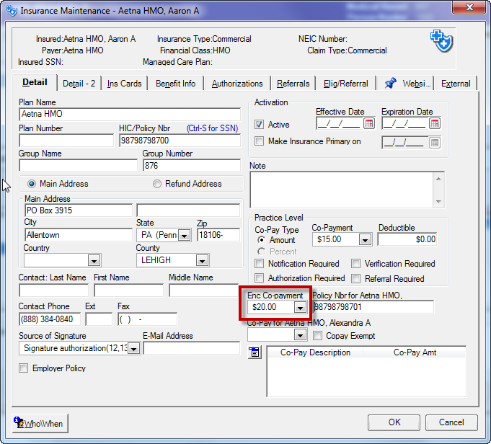The width and height of the screenshot is (491, 444).
Task: Click the phone Ext field
Action: [99, 319]
